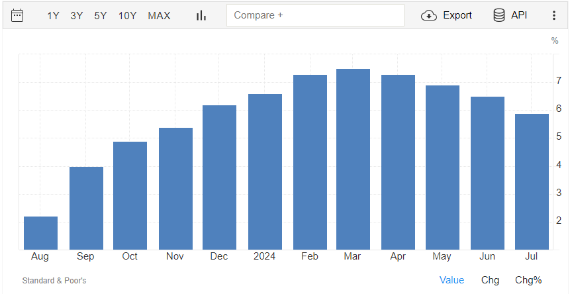The image size is (570, 294).
Task: Click the 2024 x-axis label
Action: [x=264, y=256]
